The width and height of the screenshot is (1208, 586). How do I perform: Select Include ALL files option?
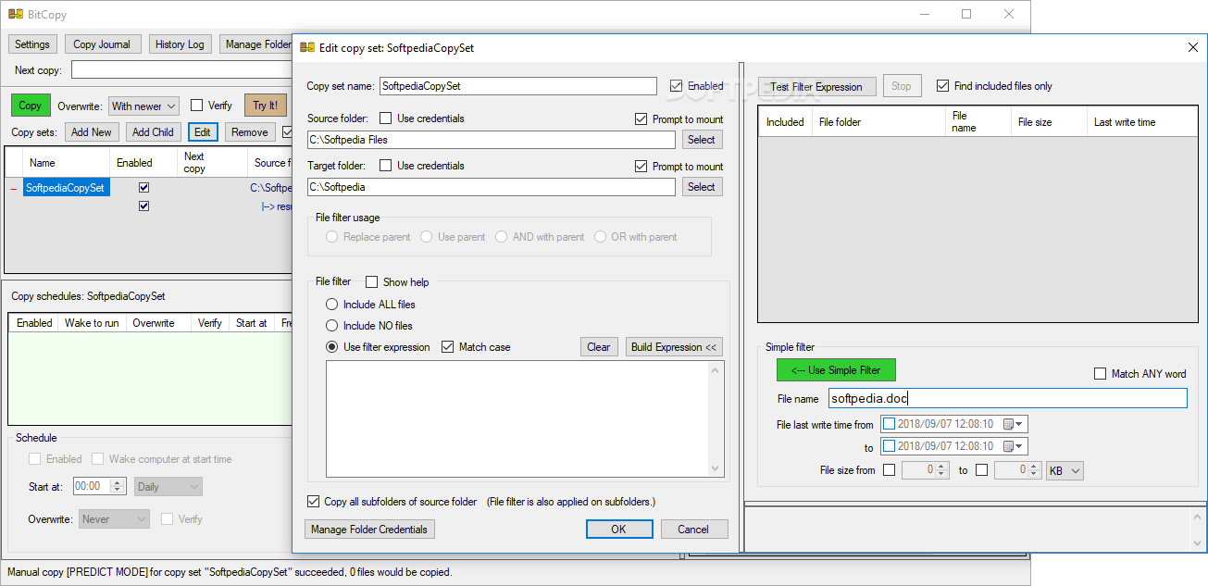pos(331,305)
